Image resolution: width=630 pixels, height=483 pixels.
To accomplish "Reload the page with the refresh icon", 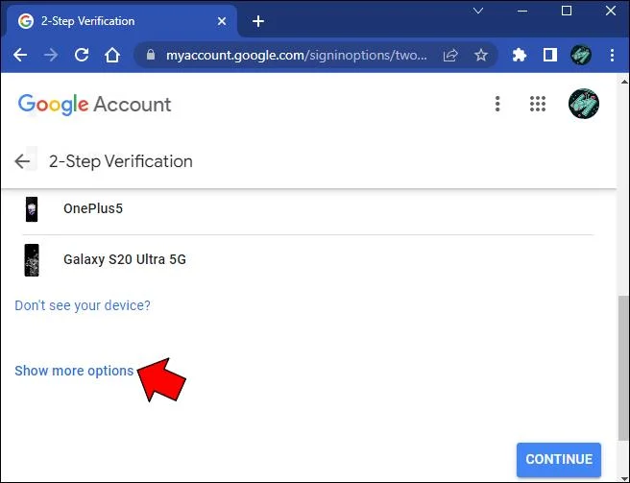I will [82, 55].
